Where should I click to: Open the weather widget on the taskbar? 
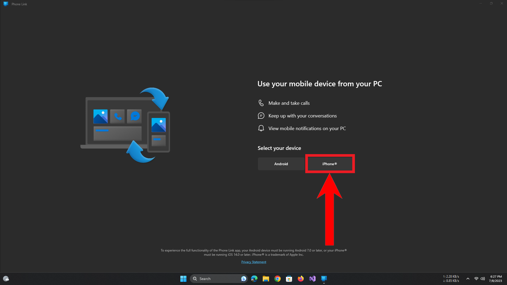tap(6, 279)
